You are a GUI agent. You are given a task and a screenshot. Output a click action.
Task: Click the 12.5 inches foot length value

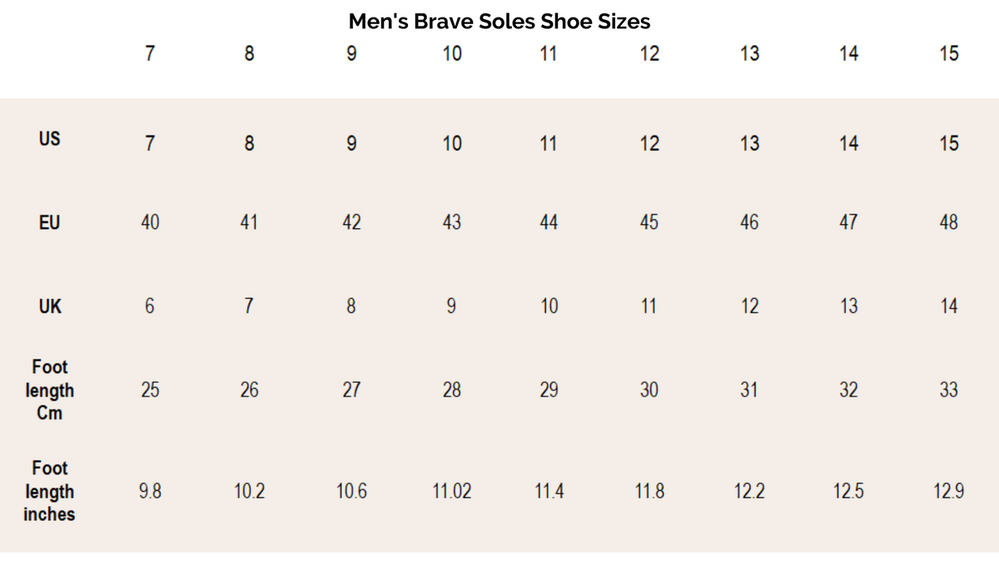coord(848,491)
